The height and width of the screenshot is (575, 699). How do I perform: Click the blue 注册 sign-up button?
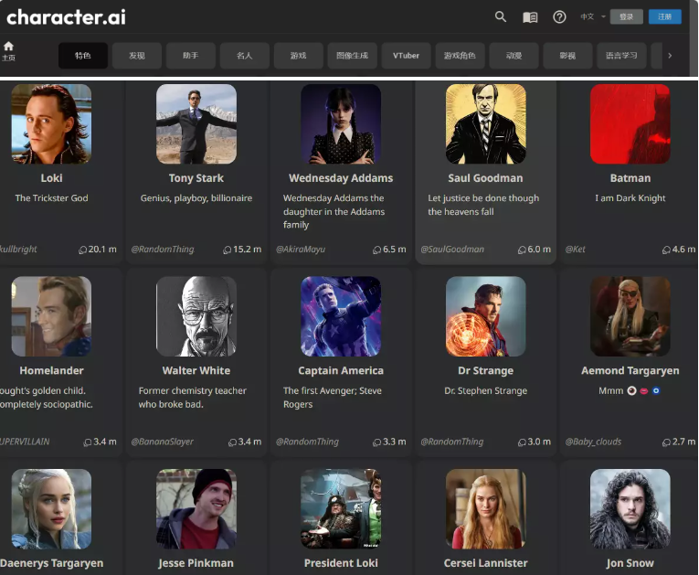tap(664, 16)
